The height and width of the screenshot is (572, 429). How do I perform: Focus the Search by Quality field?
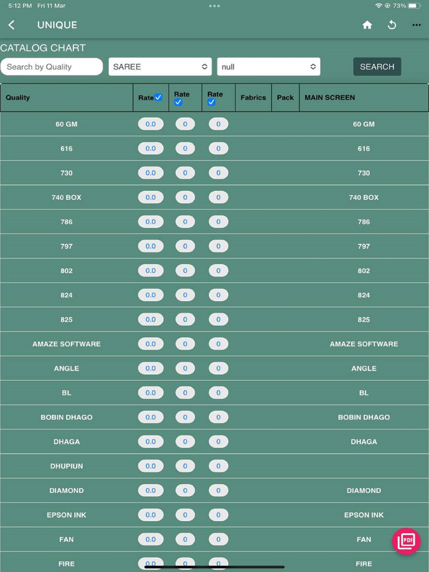point(51,66)
